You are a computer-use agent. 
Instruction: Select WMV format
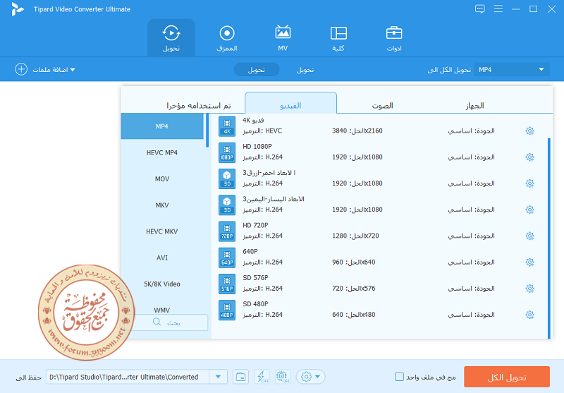point(162,310)
